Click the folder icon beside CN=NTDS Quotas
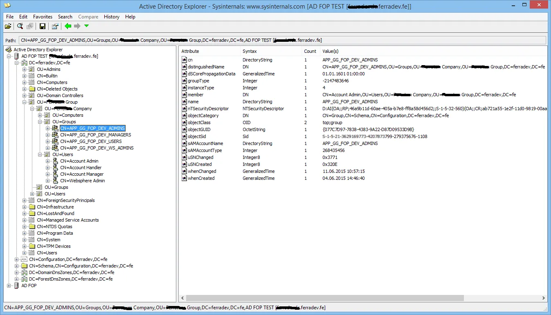The width and height of the screenshot is (551, 315). pyautogui.click(x=32, y=227)
